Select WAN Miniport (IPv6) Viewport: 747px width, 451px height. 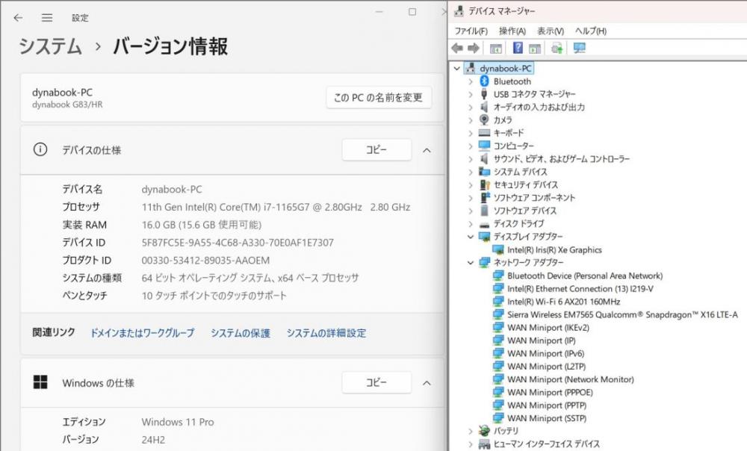pos(546,353)
